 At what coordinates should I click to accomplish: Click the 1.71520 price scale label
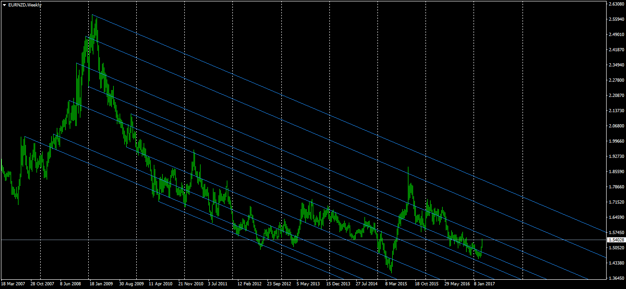pyautogui.click(x=617, y=202)
